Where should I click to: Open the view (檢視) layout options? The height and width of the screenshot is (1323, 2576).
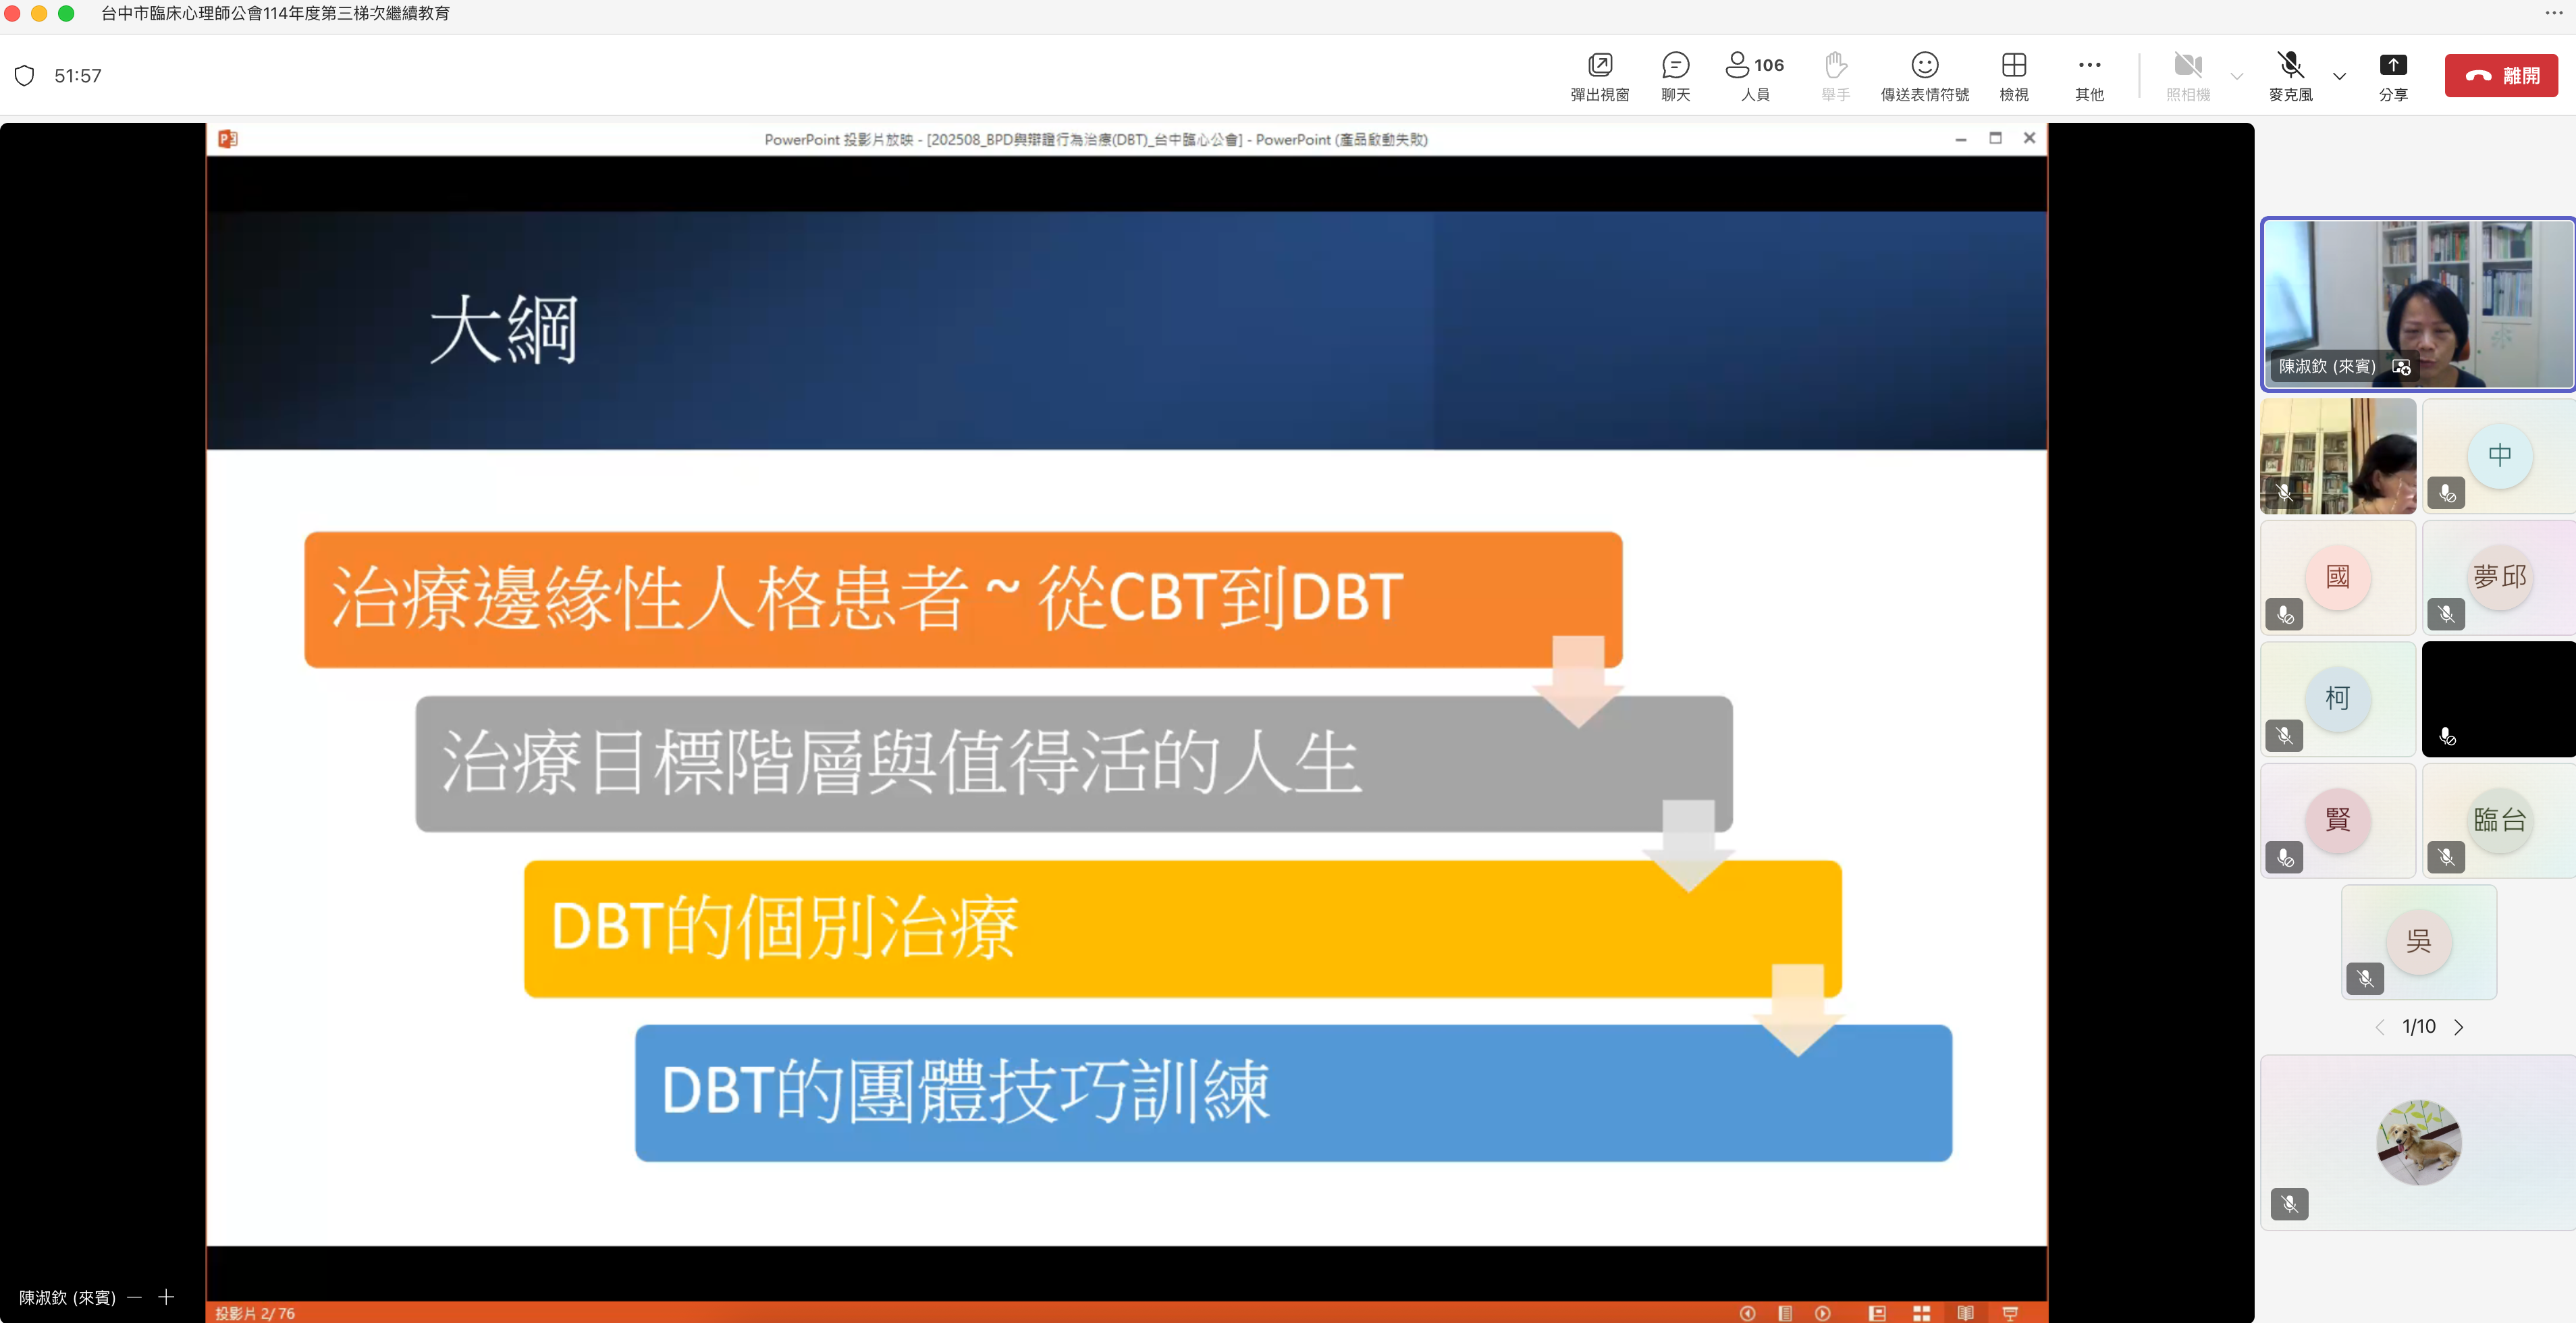tap(2013, 76)
